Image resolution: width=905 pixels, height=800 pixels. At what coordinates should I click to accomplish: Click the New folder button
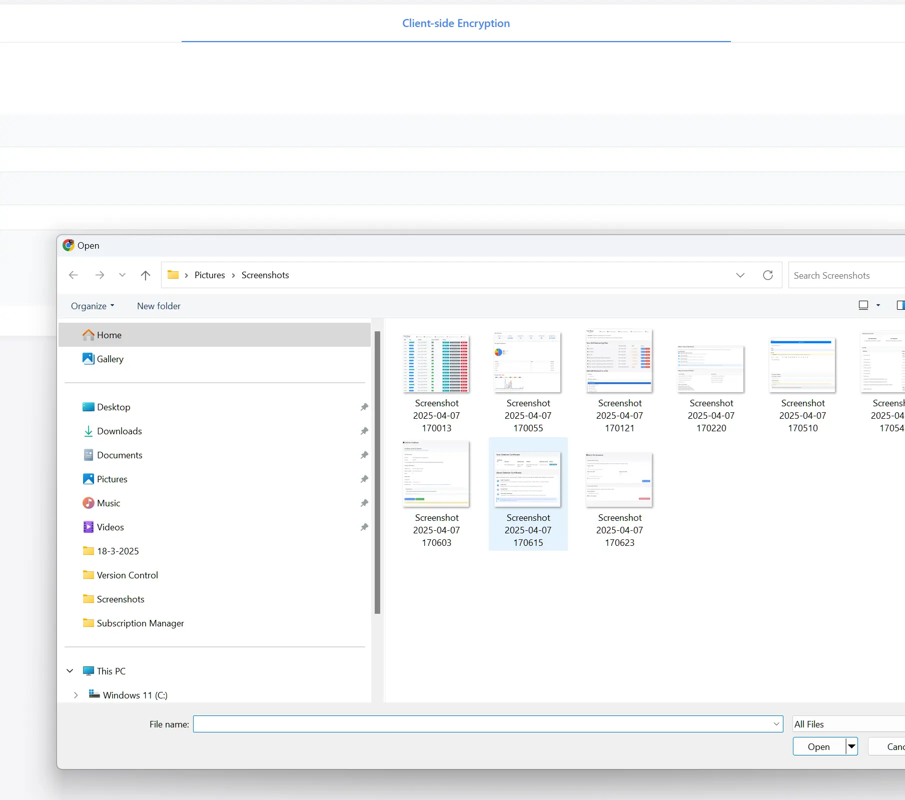(x=159, y=306)
